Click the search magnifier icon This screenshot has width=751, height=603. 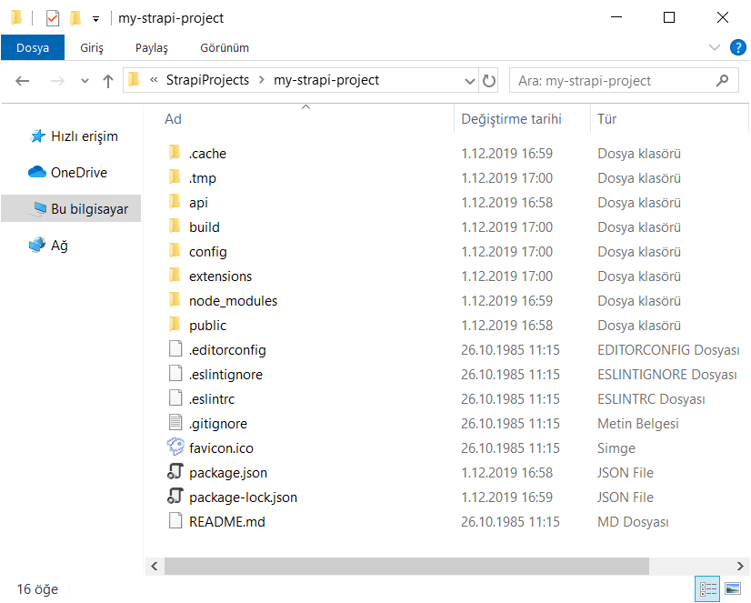coord(722,80)
